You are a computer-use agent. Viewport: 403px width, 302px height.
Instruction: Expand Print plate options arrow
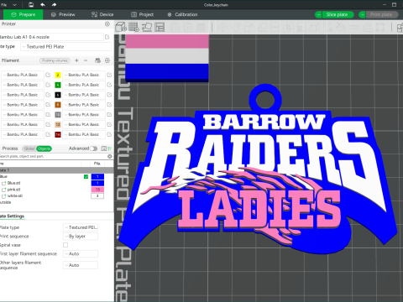pyautogui.click(x=362, y=14)
